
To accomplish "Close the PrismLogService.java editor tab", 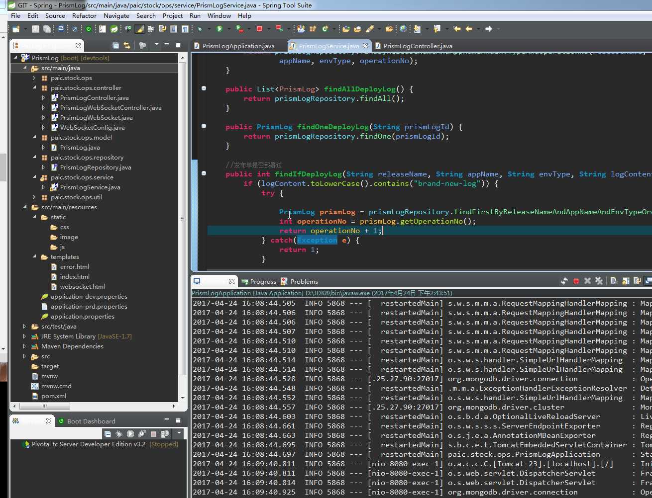I will 365,46.
